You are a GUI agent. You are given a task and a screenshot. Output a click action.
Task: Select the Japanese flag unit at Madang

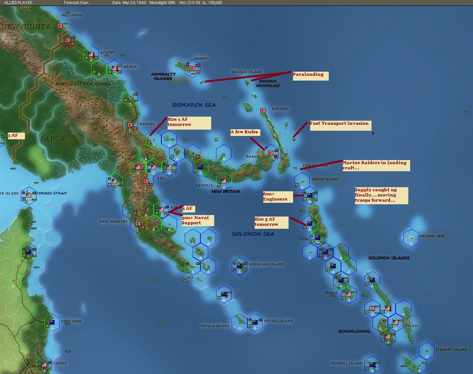(130, 125)
